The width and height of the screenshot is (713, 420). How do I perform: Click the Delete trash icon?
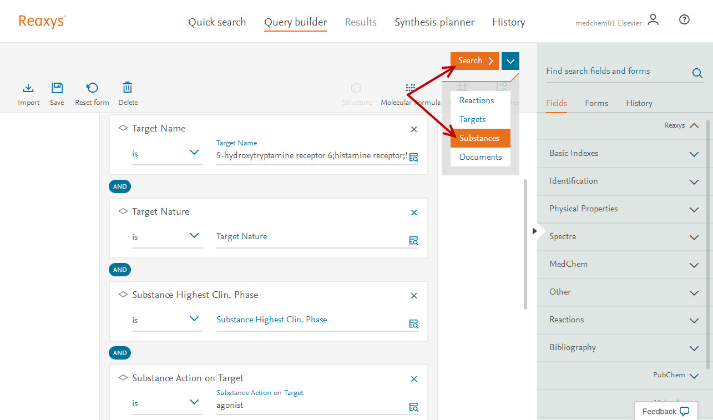[128, 88]
